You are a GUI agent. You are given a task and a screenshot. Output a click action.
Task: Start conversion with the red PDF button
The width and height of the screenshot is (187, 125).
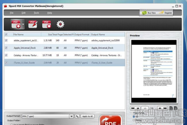click(110, 120)
